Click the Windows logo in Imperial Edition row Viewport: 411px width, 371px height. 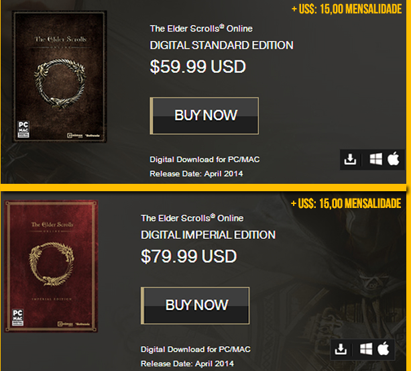pos(366,349)
